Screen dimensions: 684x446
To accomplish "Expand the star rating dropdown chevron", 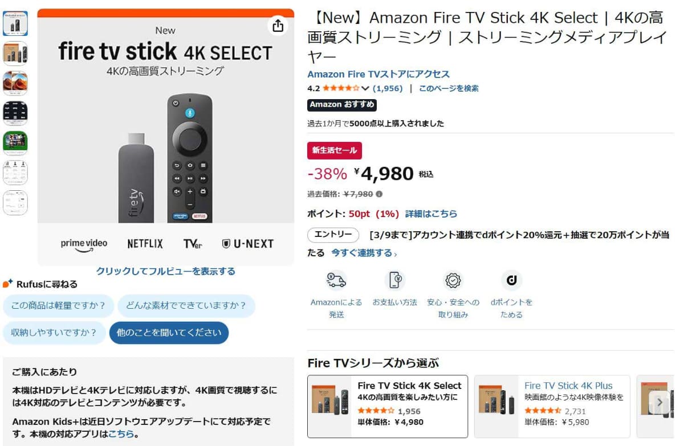I will tap(366, 88).
